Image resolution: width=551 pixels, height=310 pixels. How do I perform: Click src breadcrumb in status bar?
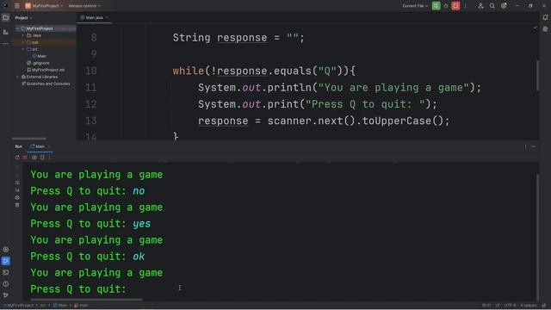pos(43,306)
